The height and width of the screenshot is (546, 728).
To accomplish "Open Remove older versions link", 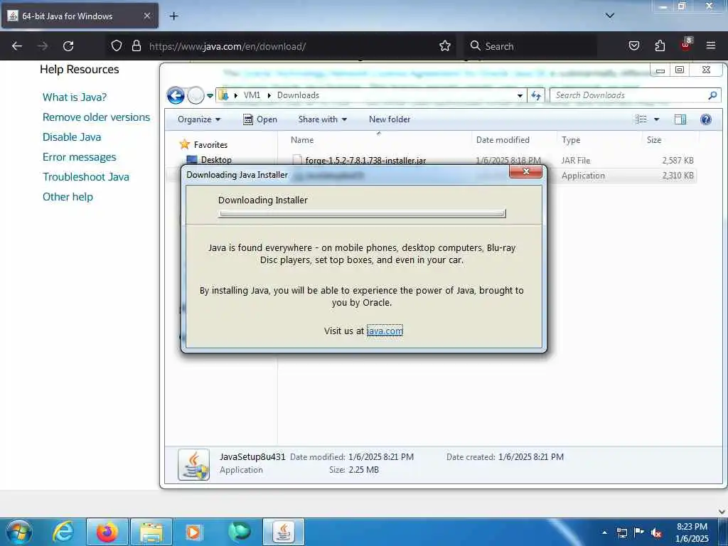I will [96, 117].
